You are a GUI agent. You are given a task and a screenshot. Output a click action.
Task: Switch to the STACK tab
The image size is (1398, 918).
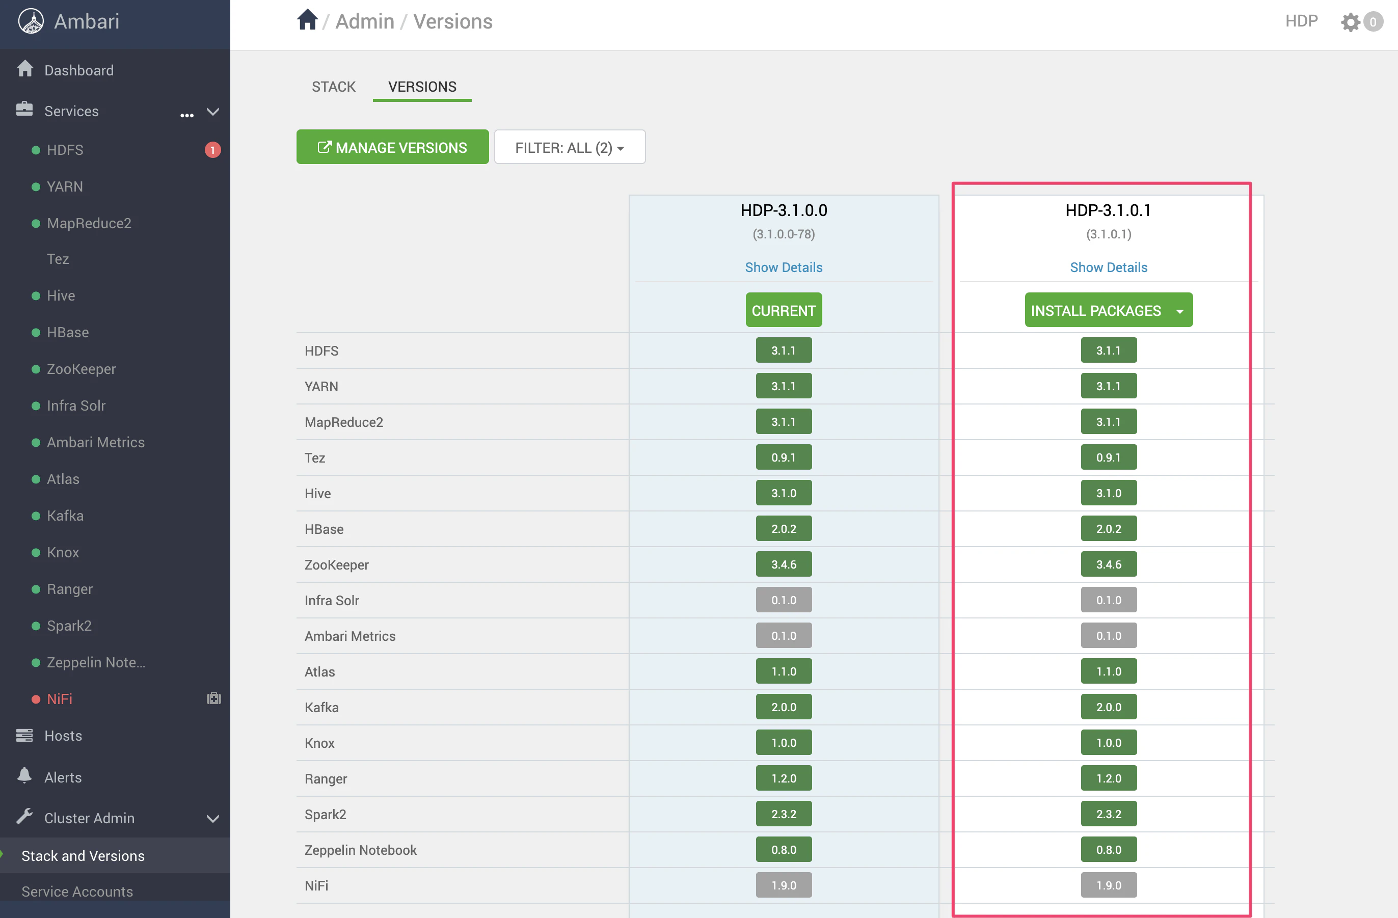[x=333, y=87]
